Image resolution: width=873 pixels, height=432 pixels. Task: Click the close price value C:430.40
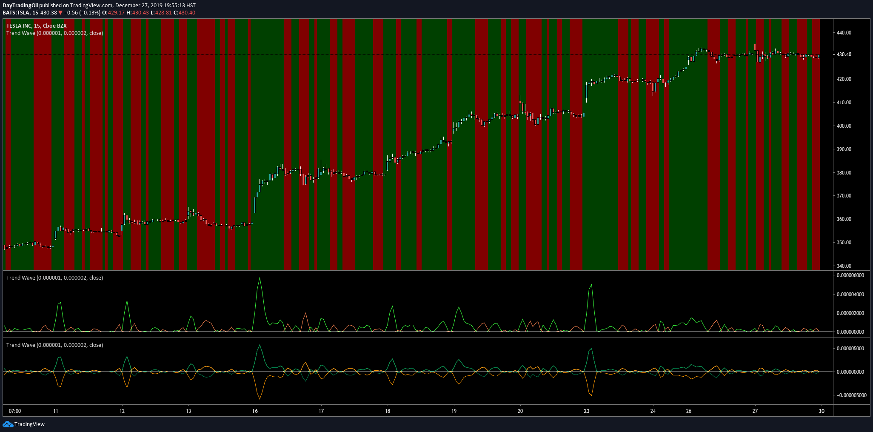(184, 13)
